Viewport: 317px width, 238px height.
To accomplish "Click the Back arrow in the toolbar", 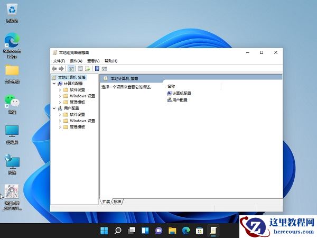I will tap(54, 69).
